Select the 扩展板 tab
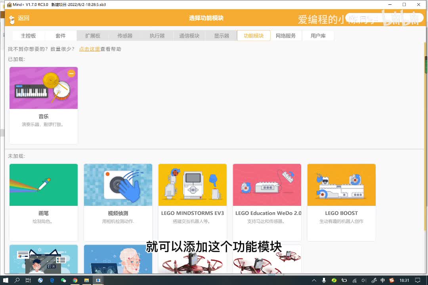Image resolution: width=428 pixels, height=285 pixels. pos(93,36)
